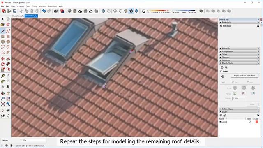Select the Eraser tool

pyautogui.click(x=8, y=25)
